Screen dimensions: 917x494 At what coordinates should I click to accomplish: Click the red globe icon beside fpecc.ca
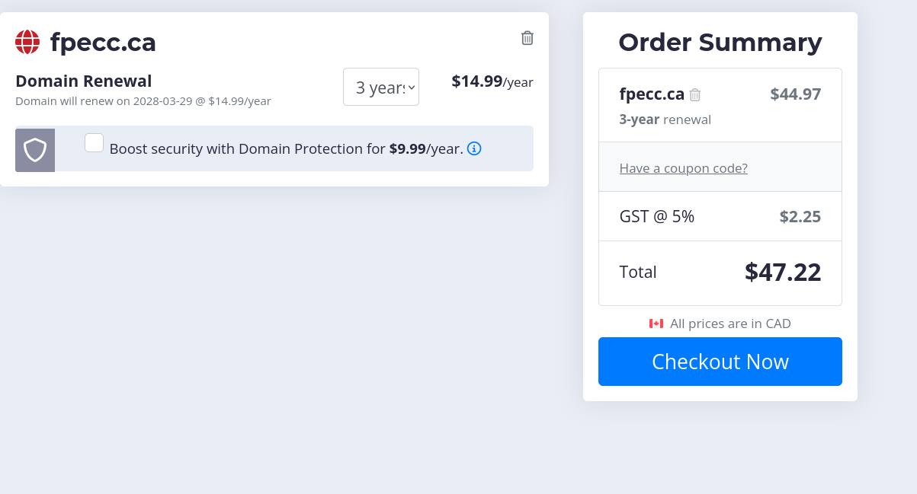pos(27,42)
